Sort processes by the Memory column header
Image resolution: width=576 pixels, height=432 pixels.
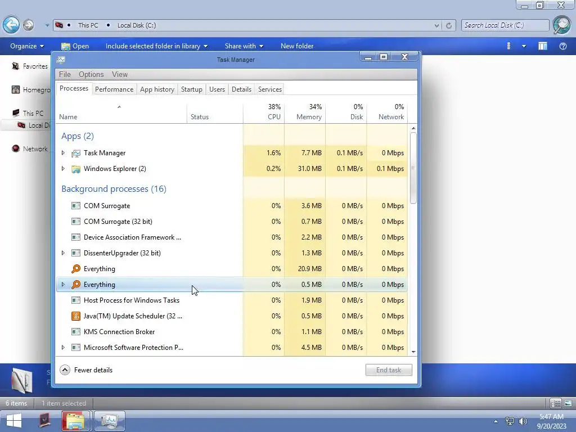(305, 112)
